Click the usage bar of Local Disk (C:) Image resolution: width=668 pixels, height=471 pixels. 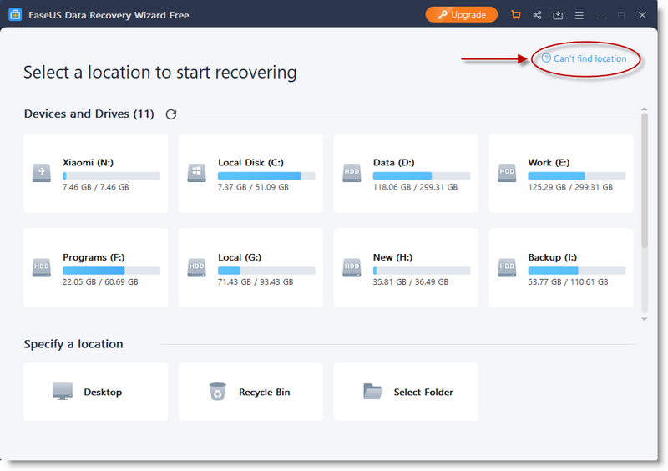coord(266,175)
